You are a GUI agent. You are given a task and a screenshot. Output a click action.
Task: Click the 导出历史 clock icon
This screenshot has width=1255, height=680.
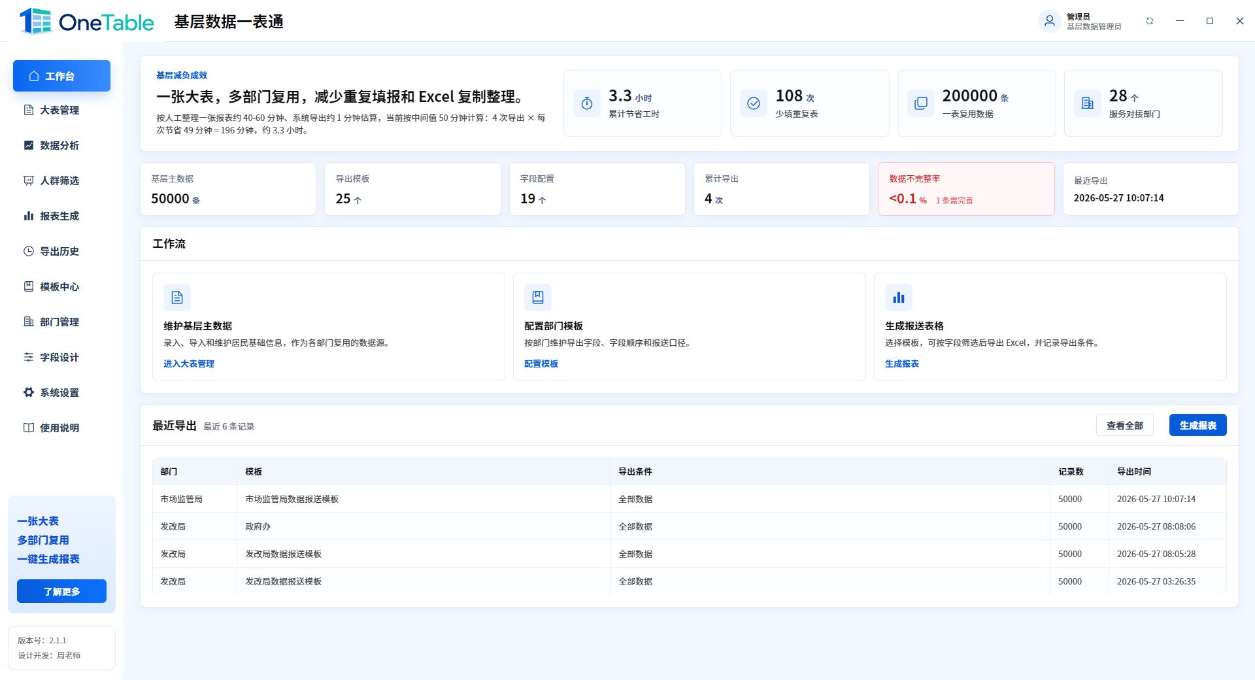[x=29, y=251]
